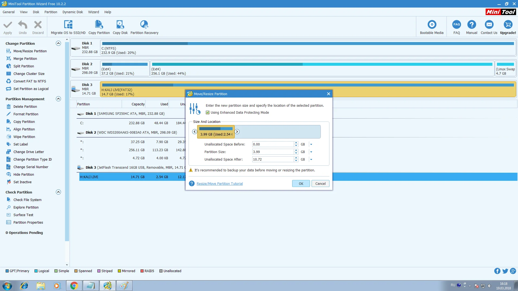Select Merge Partition in sidebar
Screen dimensions: 518x291
point(25,58)
